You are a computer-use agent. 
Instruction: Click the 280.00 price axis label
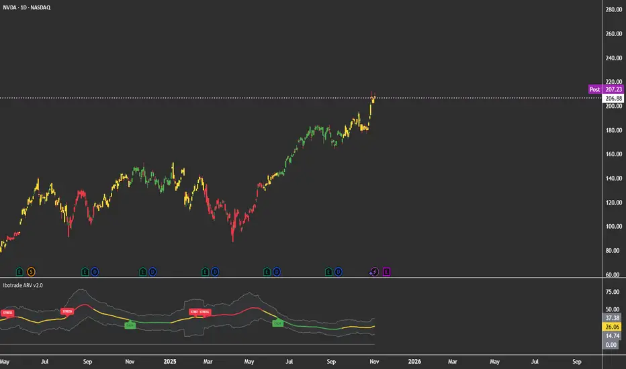614,9
